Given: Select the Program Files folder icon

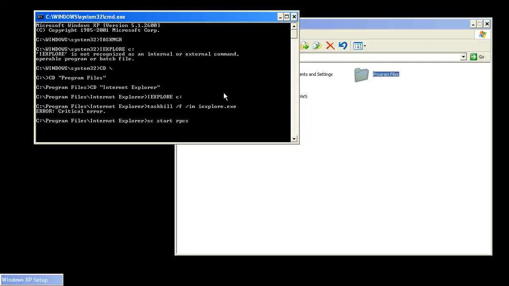Looking at the screenshot, I should pos(361,75).
